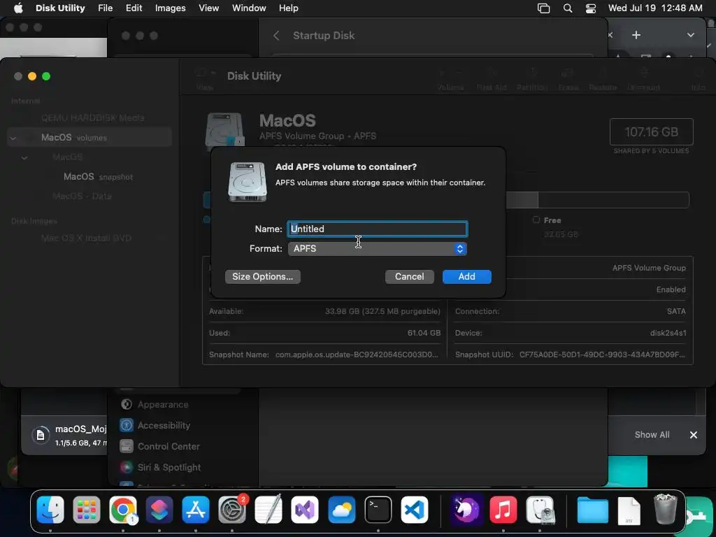
Task: Open Appearance in System Settings sidebar
Action: [162, 405]
